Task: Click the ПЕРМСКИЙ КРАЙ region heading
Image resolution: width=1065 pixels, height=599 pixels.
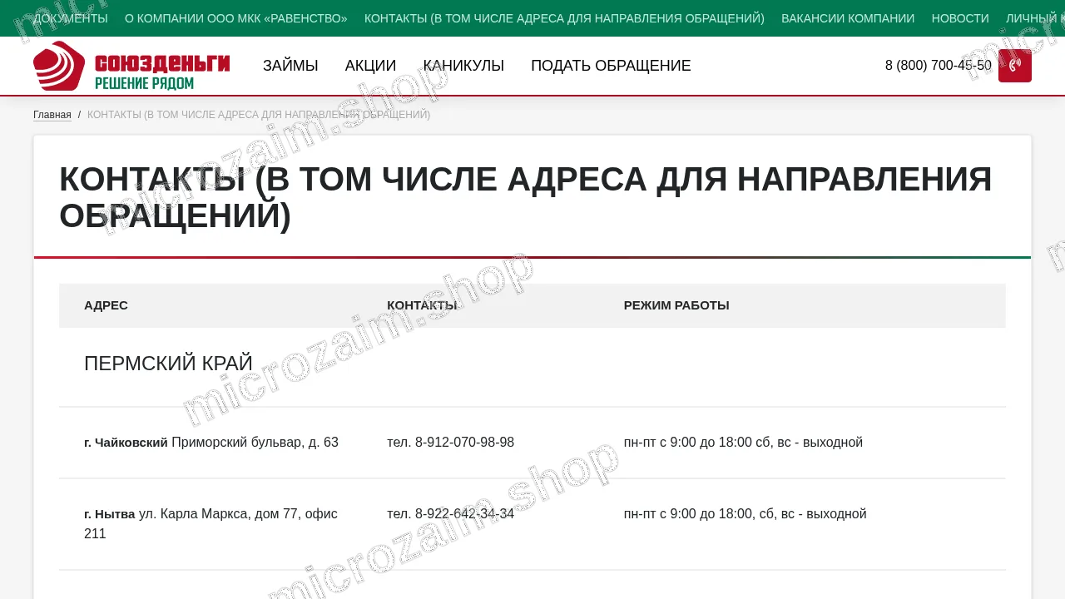Action: pos(168,364)
